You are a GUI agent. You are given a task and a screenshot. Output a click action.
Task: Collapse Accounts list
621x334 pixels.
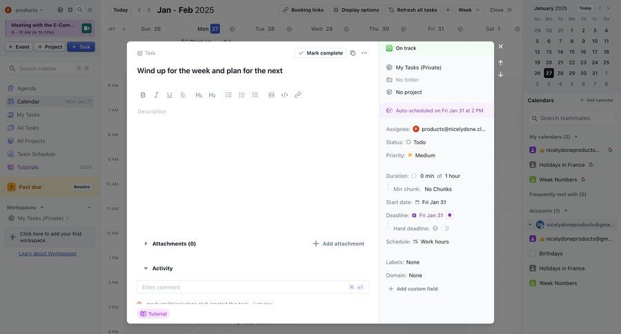pyautogui.click(x=566, y=210)
